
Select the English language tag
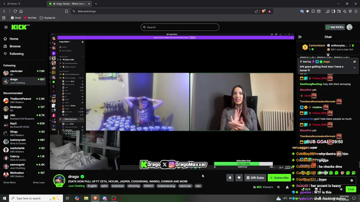92,186
